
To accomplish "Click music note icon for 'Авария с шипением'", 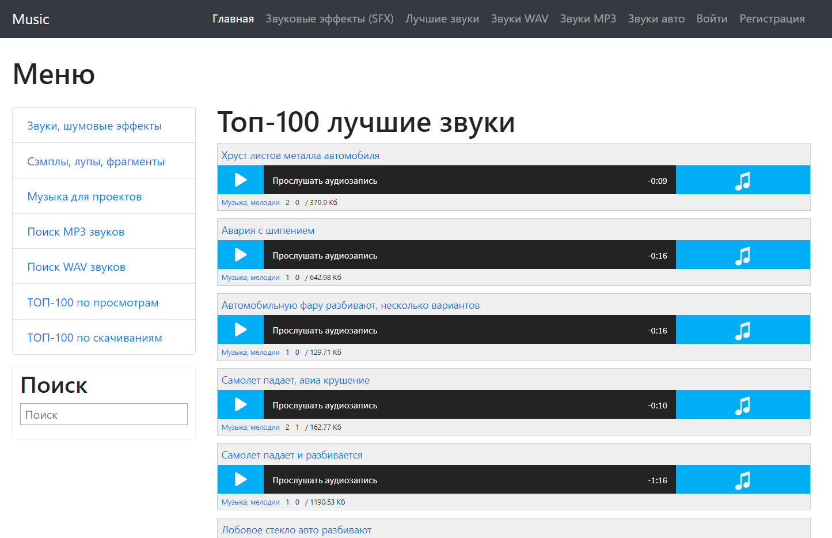I will [x=742, y=255].
